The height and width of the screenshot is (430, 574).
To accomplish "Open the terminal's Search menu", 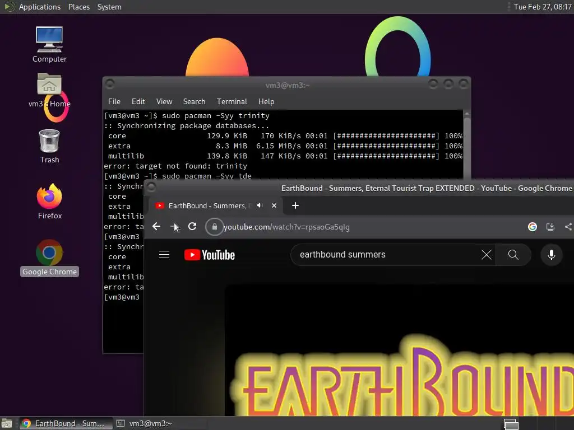I will pos(194,101).
